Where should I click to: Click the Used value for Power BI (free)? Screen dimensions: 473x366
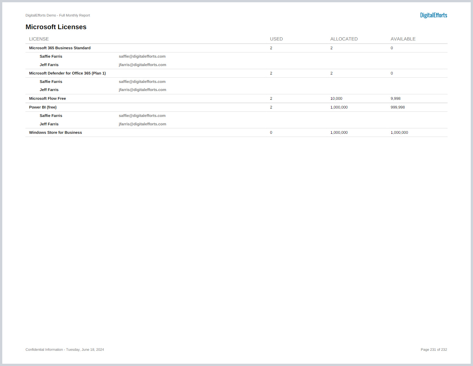(x=271, y=107)
